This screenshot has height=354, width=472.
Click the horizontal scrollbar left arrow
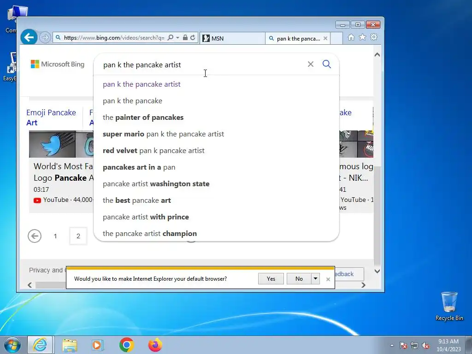[29, 285]
